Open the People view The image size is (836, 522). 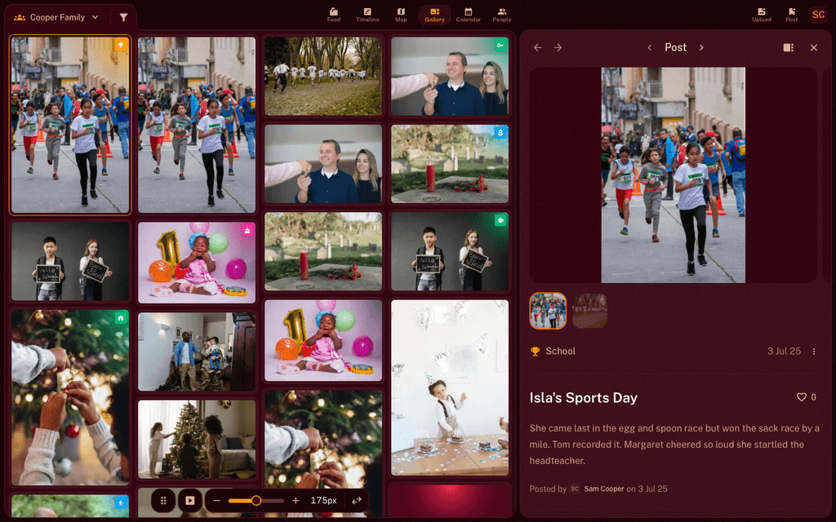[502, 15]
